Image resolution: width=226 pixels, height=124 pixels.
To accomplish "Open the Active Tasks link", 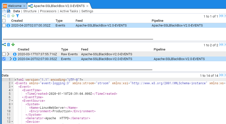I will [x=69, y=11].
